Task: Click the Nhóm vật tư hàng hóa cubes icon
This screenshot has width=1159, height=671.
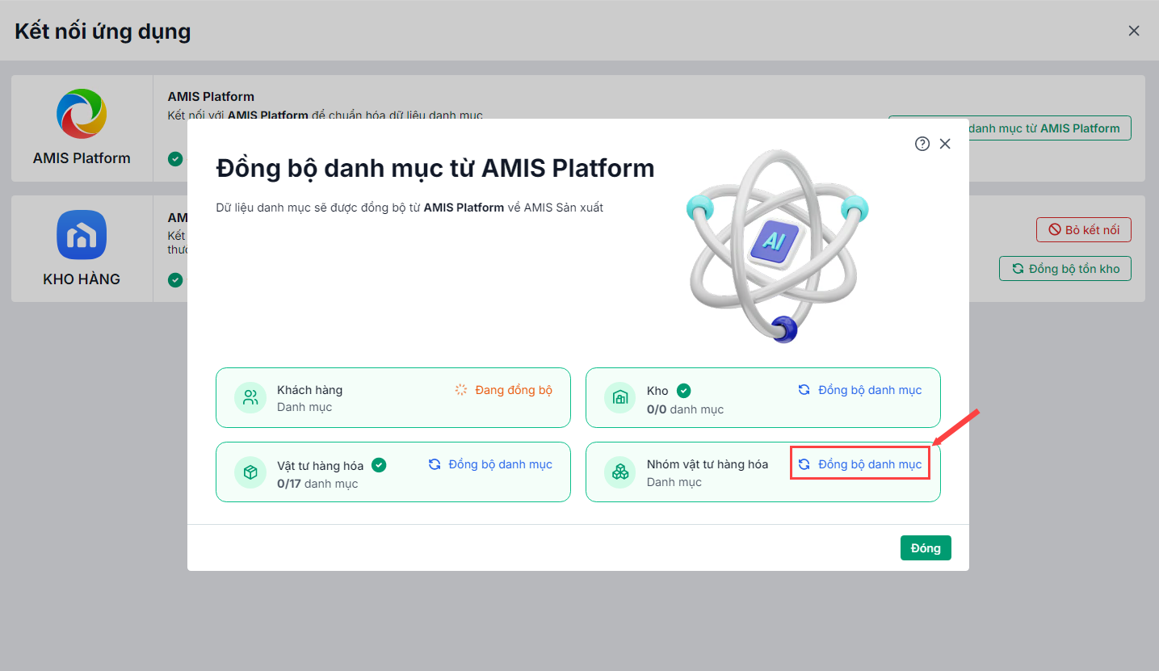Action: pos(620,472)
